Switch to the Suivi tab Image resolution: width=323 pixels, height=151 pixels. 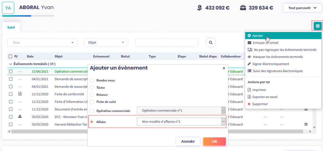click(11, 27)
